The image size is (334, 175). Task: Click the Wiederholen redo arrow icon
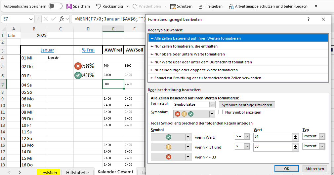point(135,6)
